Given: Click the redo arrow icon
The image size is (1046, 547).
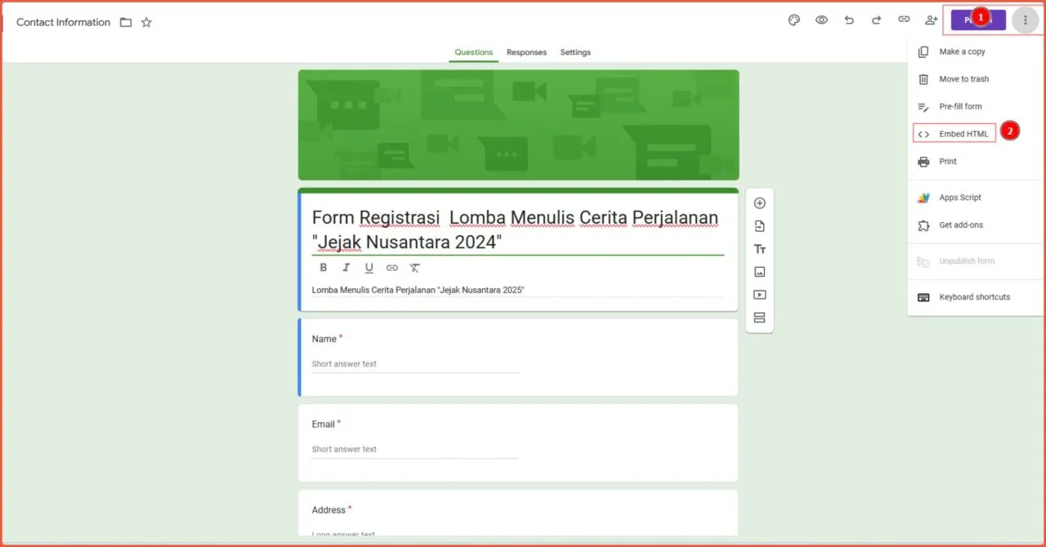Looking at the screenshot, I should [876, 20].
